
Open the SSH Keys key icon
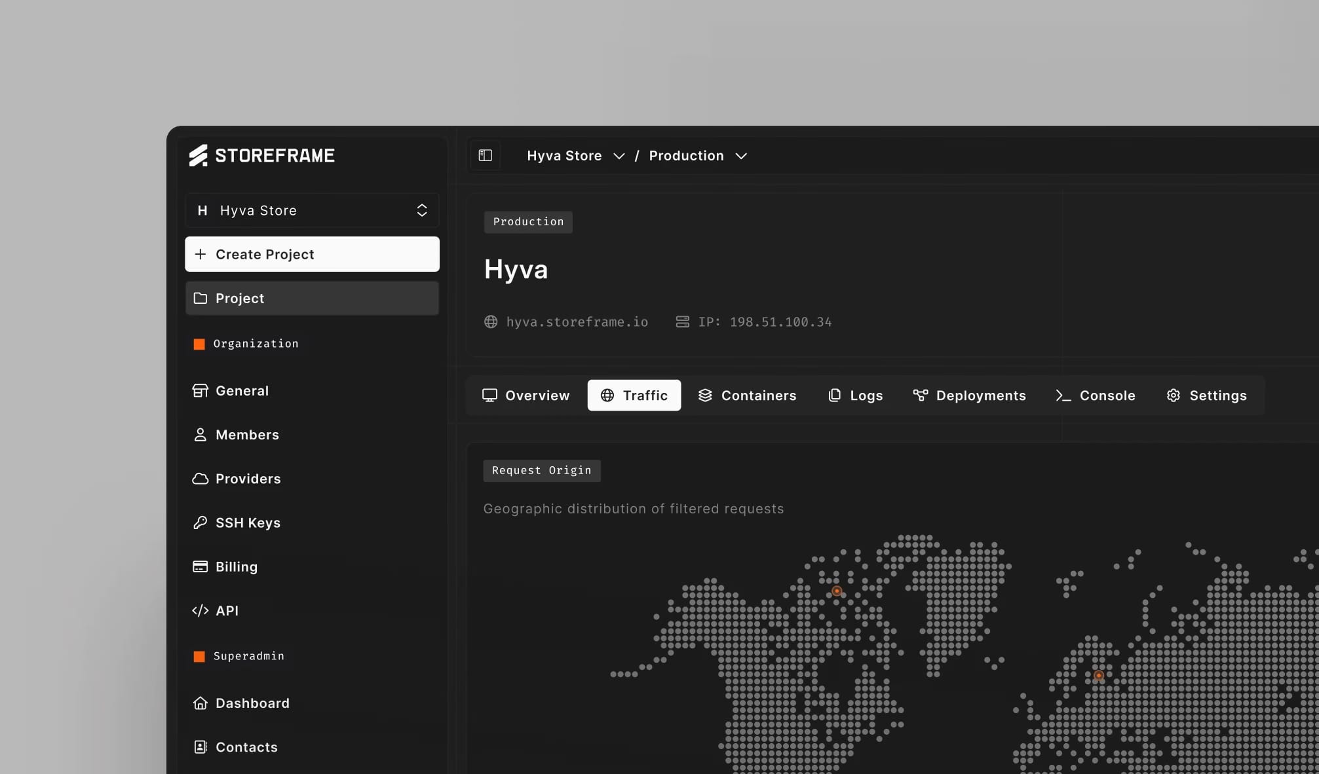[200, 523]
